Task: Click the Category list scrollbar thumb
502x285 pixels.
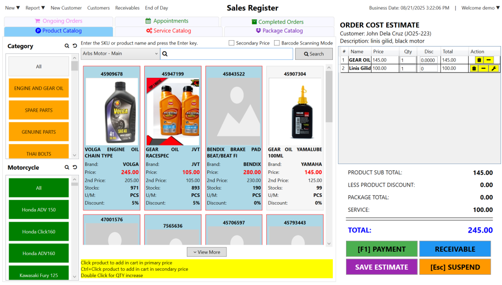Action: click(x=75, y=66)
